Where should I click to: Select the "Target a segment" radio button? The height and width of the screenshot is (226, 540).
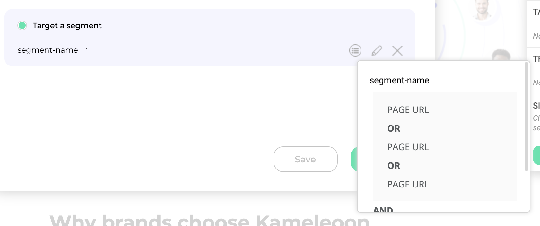pyautogui.click(x=22, y=25)
